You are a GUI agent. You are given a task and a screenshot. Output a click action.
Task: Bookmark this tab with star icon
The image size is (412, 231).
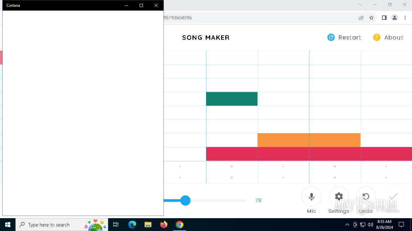[x=371, y=18]
